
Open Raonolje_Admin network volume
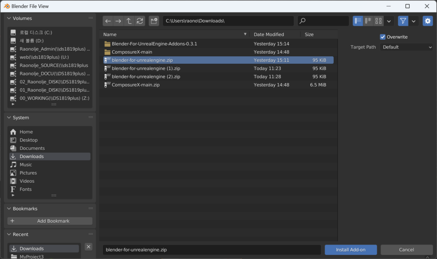[x=50, y=49]
